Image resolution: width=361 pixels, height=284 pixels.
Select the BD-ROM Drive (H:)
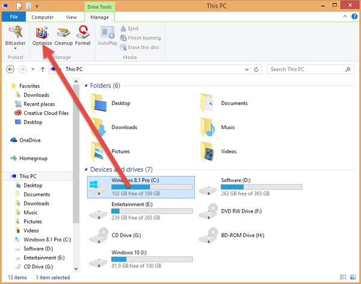(x=232, y=235)
